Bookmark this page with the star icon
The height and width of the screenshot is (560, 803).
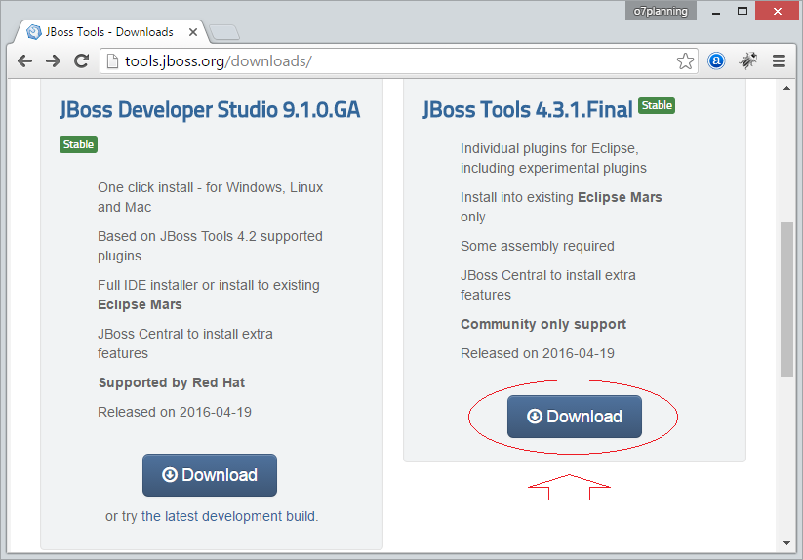click(x=685, y=60)
